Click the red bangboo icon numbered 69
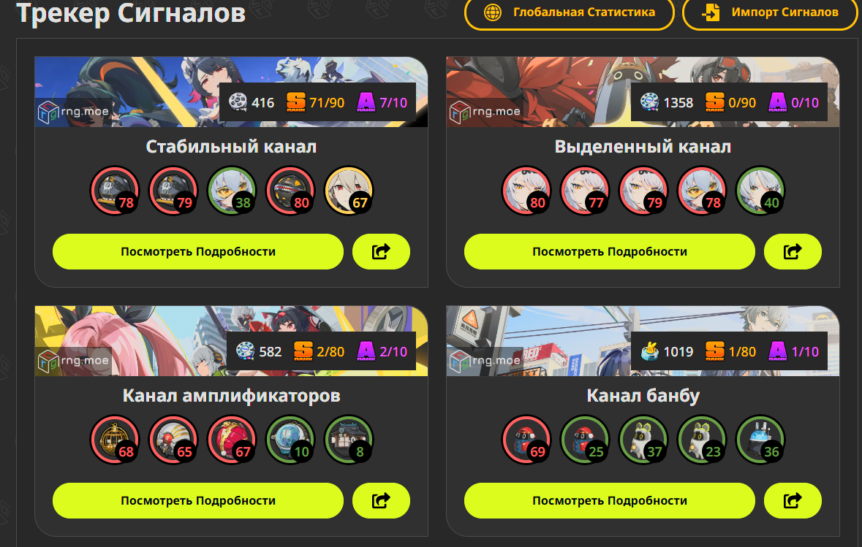The height and width of the screenshot is (547, 862). (x=526, y=440)
